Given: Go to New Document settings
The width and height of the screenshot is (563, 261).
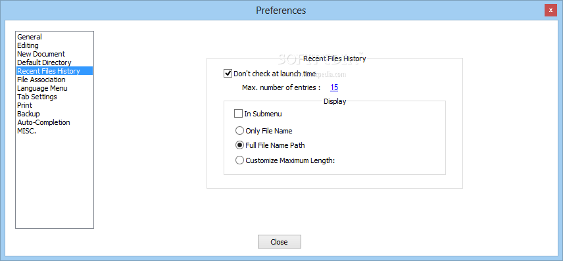Looking at the screenshot, I should (x=54, y=54).
